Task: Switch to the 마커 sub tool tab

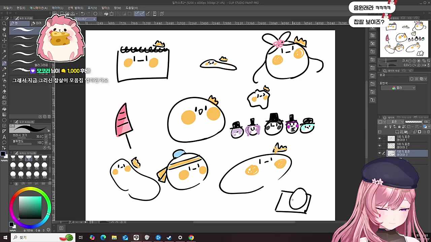Action: [36, 23]
